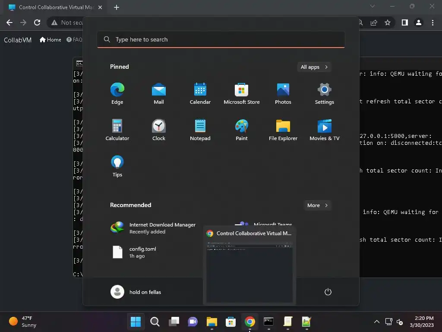442x332 pixels.
Task: Click the Not secure warning indicator
Action: (x=67, y=22)
